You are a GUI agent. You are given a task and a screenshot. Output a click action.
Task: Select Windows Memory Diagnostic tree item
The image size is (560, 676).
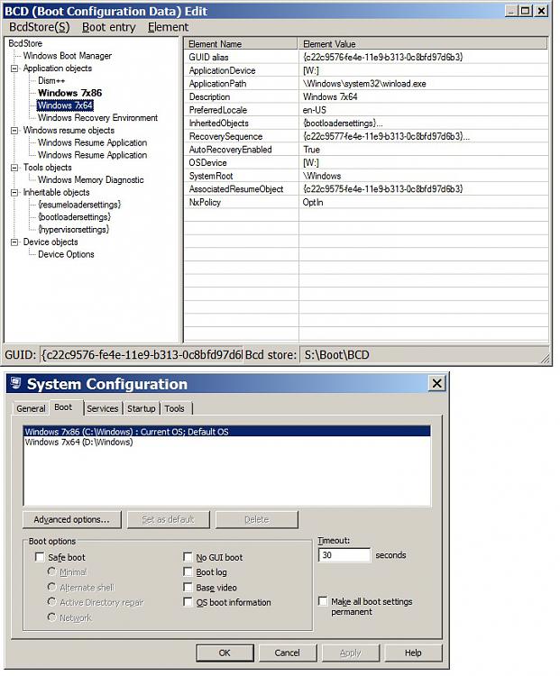90,179
